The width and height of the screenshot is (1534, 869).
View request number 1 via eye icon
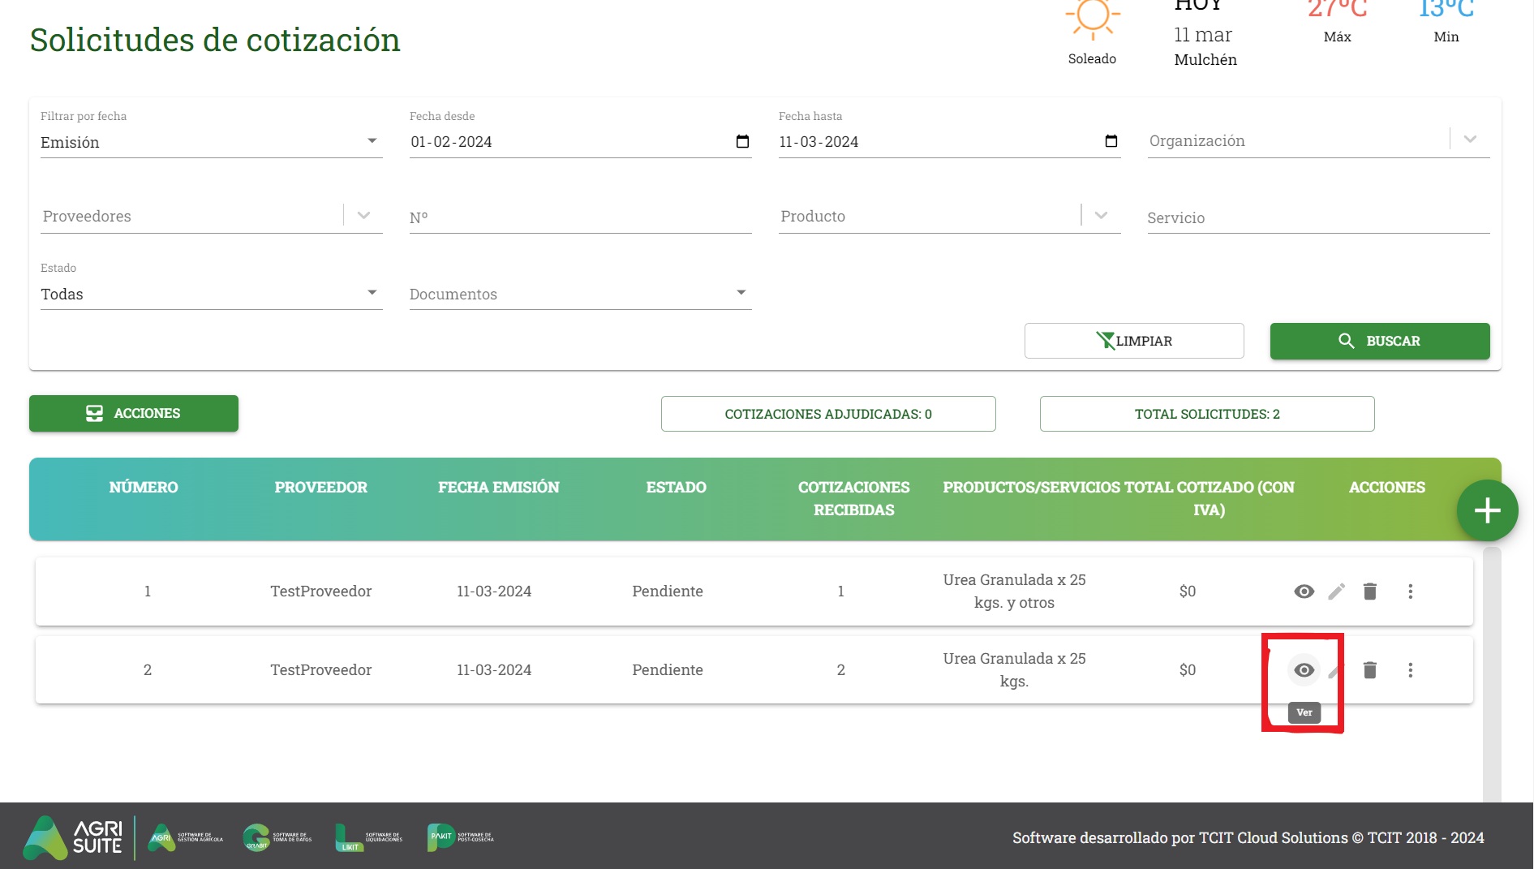pyautogui.click(x=1304, y=592)
